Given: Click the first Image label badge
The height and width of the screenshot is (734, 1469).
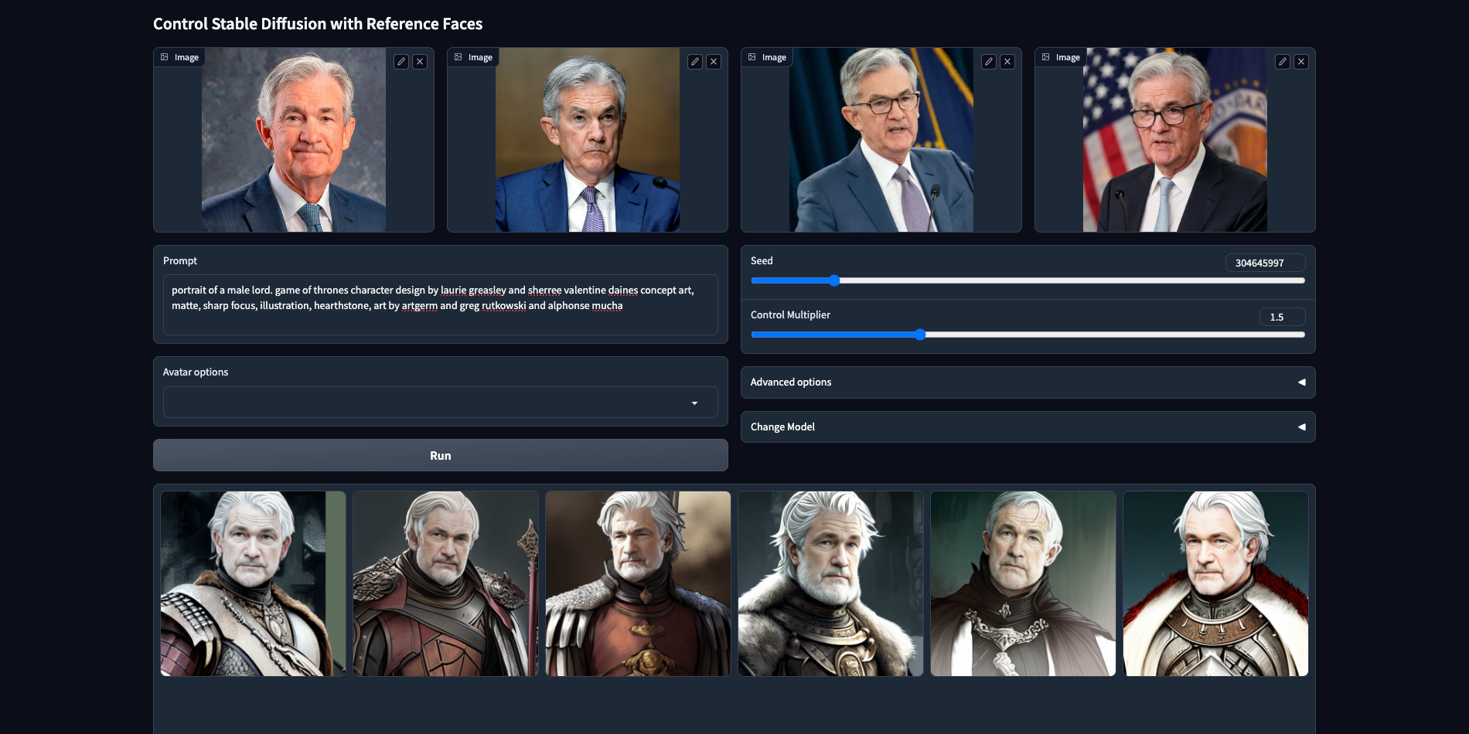Looking at the screenshot, I should click(179, 57).
